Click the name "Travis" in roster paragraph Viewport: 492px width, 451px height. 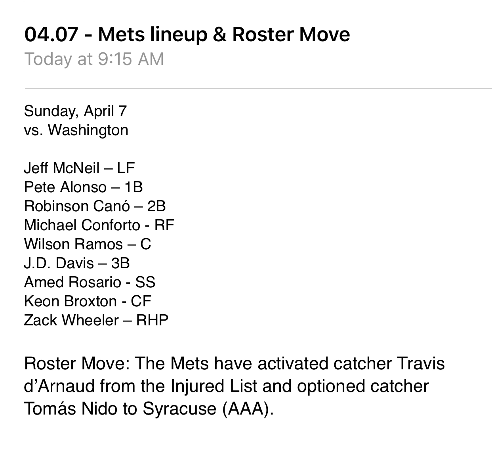tap(421, 364)
